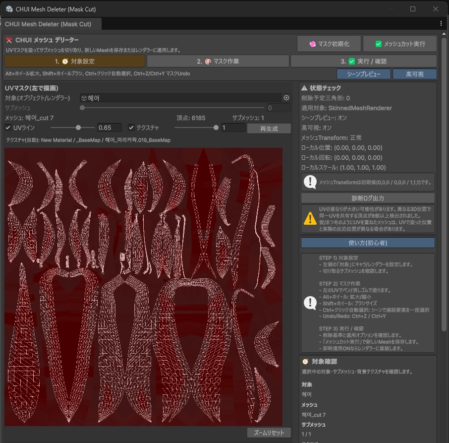The width and height of the screenshot is (449, 443).
Task: Toggle the テクスチャ checkbox
Action: point(131,127)
